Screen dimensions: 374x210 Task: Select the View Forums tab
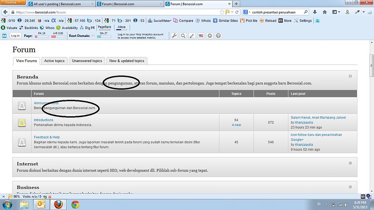click(x=27, y=61)
